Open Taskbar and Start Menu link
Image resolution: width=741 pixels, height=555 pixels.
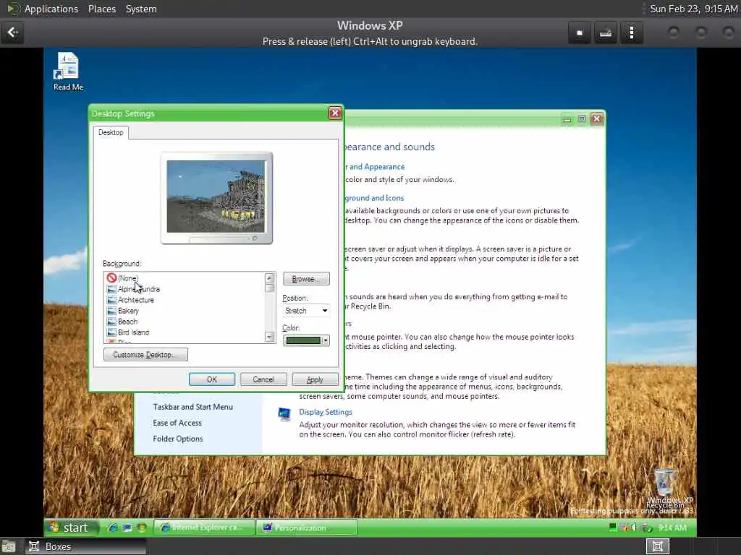click(x=192, y=407)
